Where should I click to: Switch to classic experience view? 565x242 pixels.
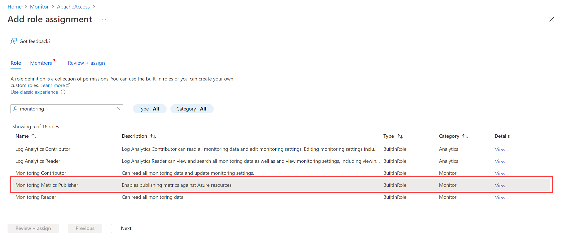pos(34,92)
